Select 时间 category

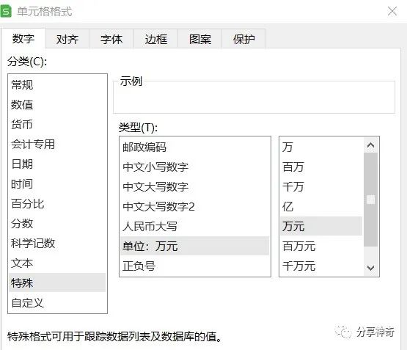pos(57,184)
